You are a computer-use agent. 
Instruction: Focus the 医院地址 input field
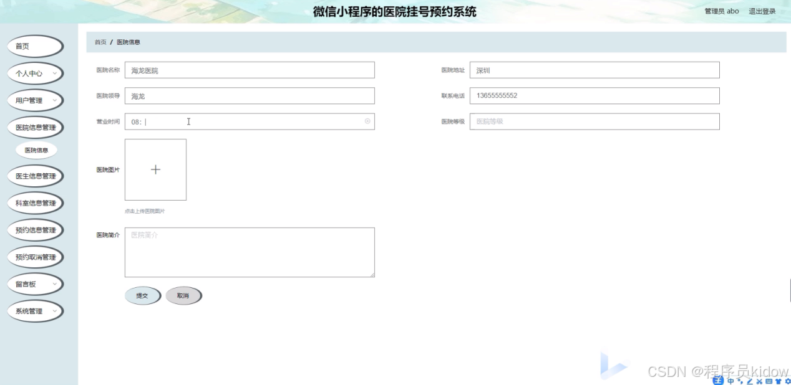594,70
